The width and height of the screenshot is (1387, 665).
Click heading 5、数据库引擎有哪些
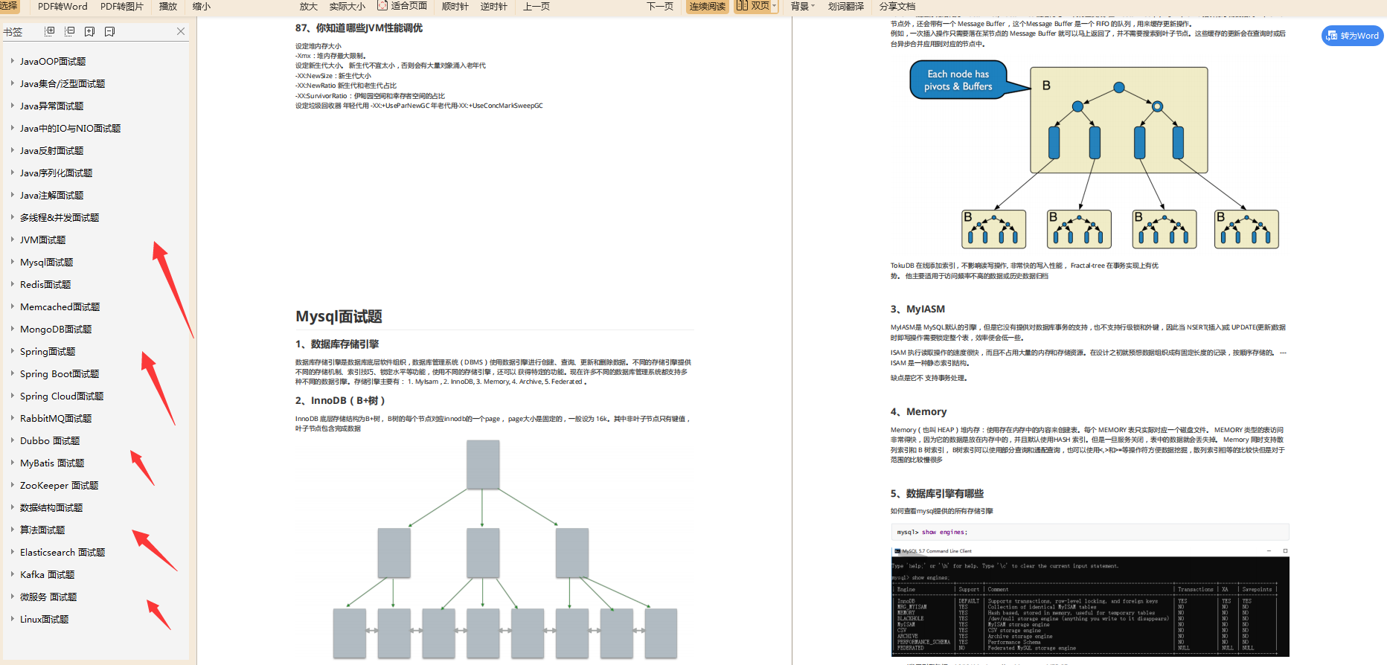(937, 493)
